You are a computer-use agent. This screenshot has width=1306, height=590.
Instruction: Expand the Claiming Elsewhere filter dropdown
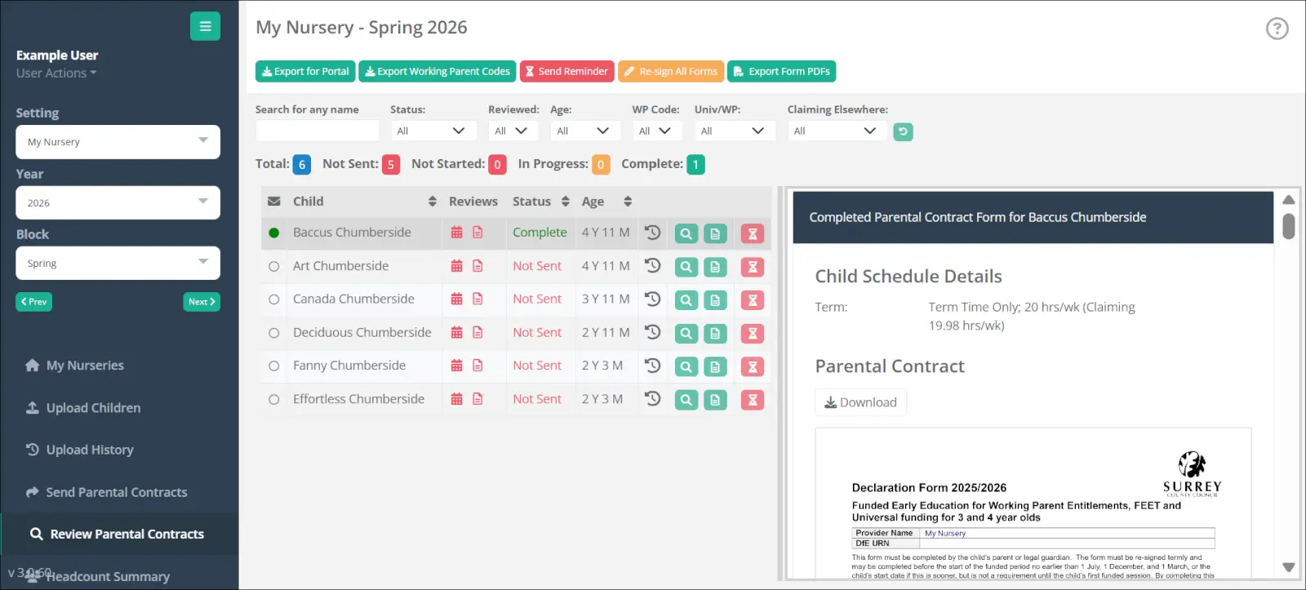[x=837, y=131]
